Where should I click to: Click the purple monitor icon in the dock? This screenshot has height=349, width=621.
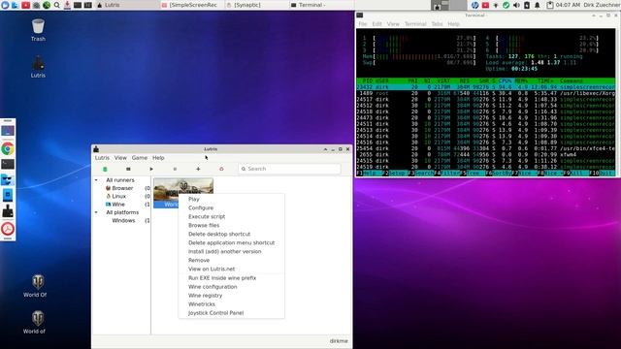tap(8, 131)
